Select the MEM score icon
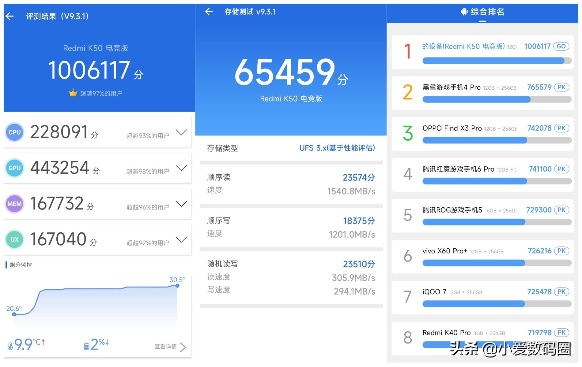The height and width of the screenshot is (367, 582). point(14,203)
